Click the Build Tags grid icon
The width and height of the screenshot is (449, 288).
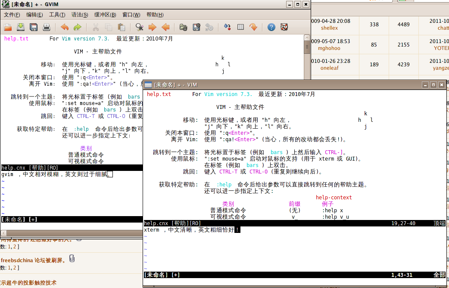[240, 27]
